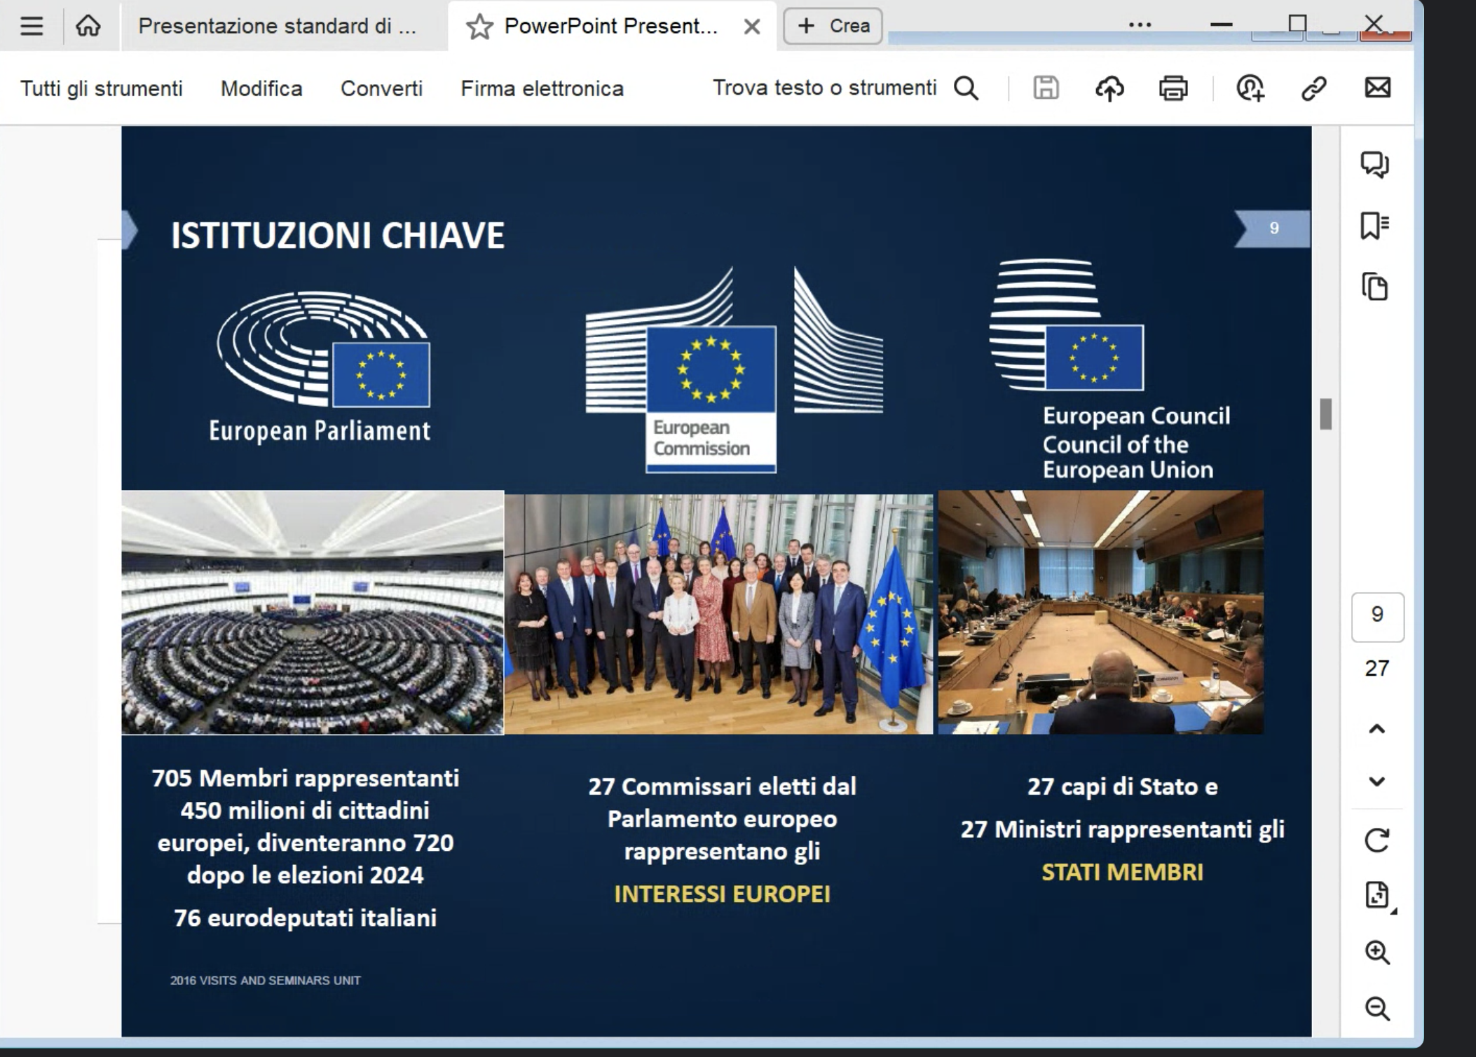Open the page thumbnails panel icon
Screen dimensions: 1476x1057
[1375, 287]
